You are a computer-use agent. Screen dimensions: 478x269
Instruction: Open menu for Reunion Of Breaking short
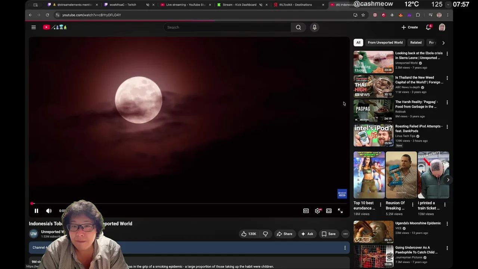pos(413,205)
